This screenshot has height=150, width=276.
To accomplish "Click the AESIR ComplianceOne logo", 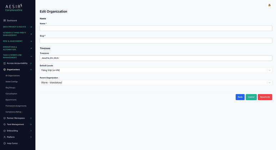I will pyautogui.click(x=14, y=8).
